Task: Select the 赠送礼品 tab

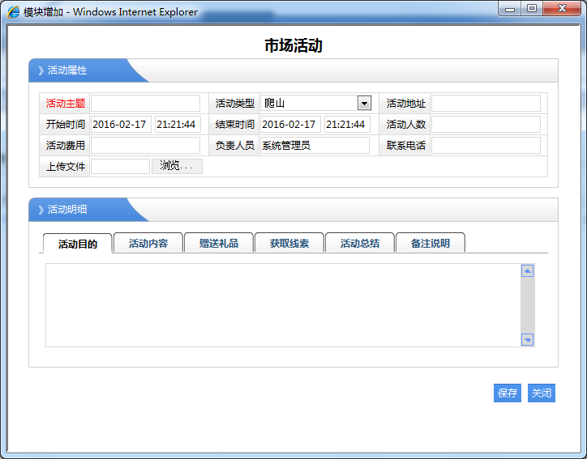Action: click(x=218, y=243)
